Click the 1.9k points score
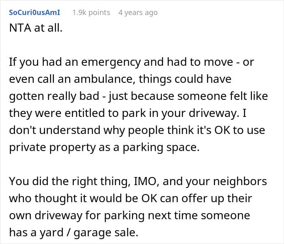Viewport: 284px width, 244px height. pyautogui.click(x=91, y=13)
